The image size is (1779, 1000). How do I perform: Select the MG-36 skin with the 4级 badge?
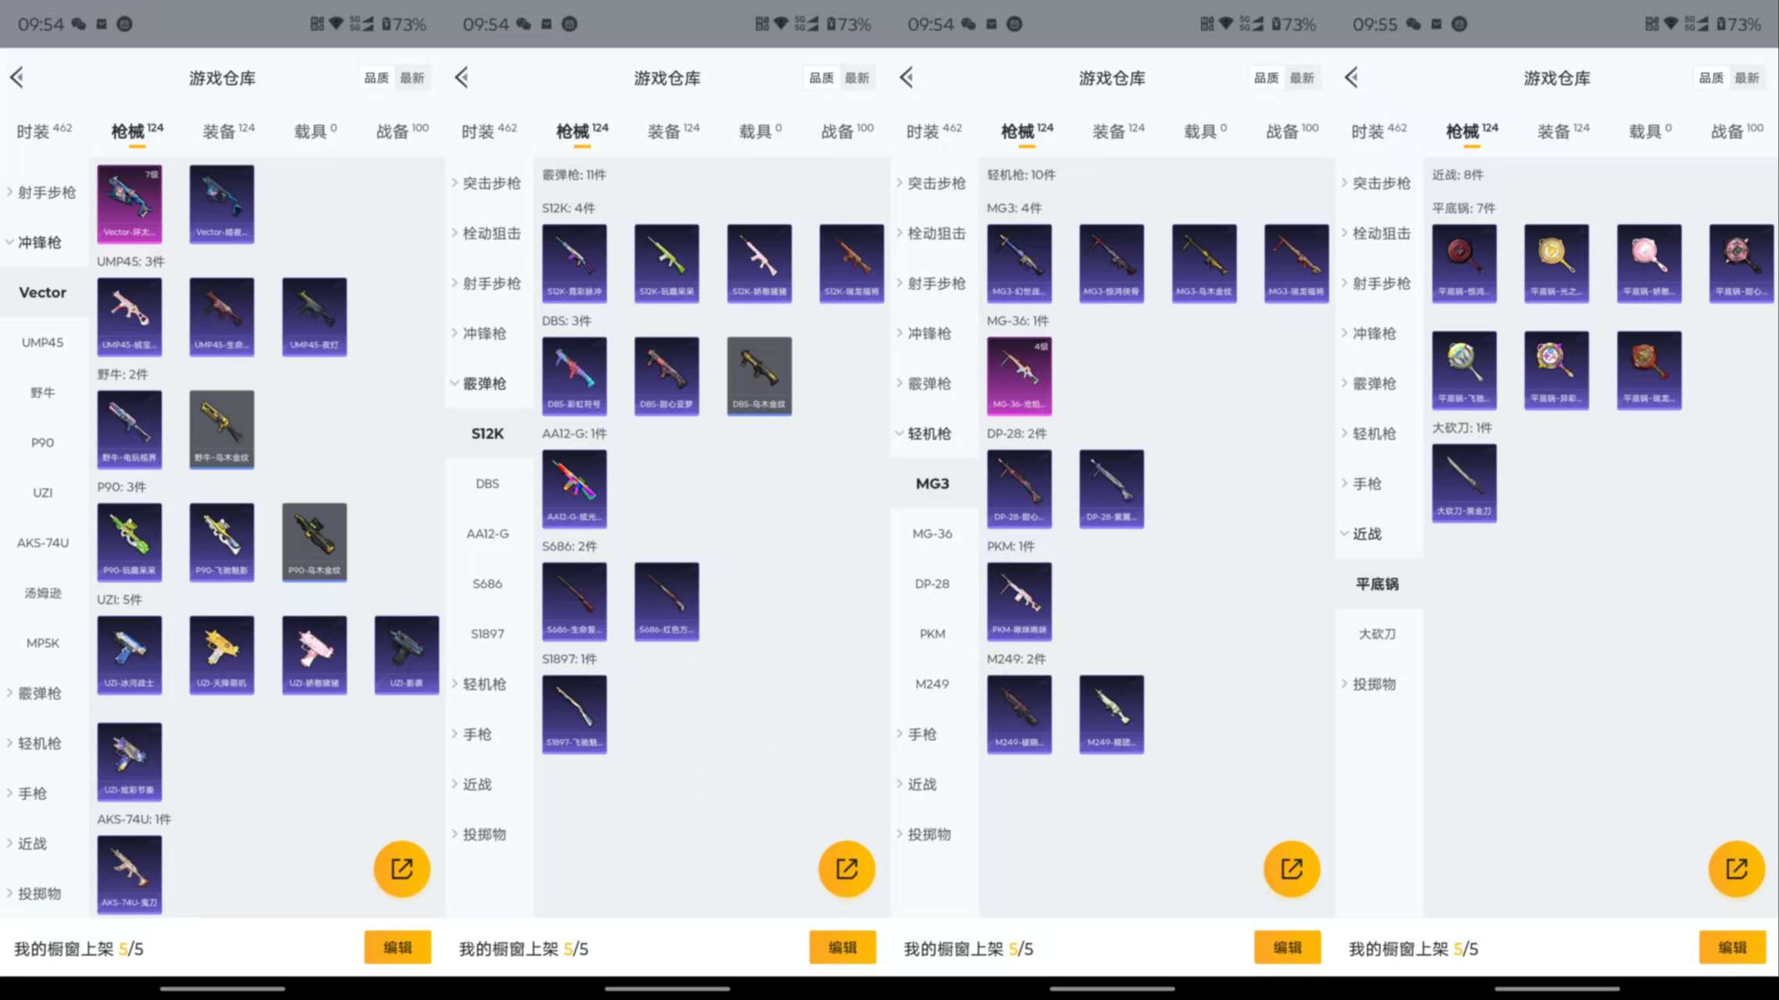[x=1019, y=375]
